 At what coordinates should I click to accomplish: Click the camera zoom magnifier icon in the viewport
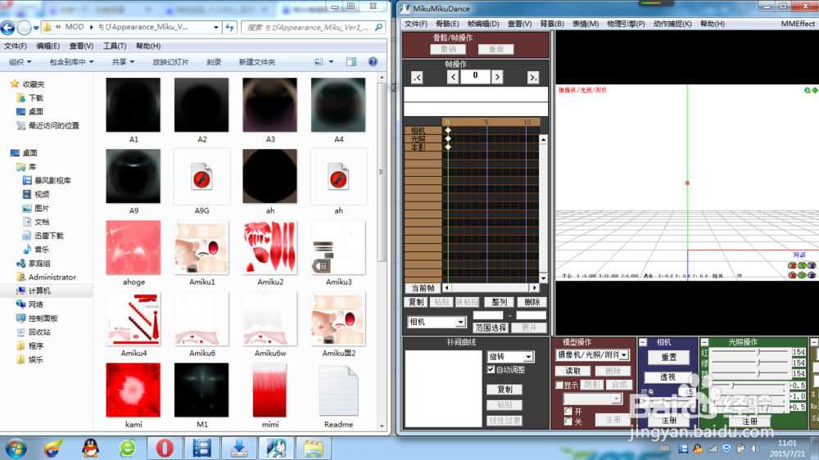pos(808,90)
